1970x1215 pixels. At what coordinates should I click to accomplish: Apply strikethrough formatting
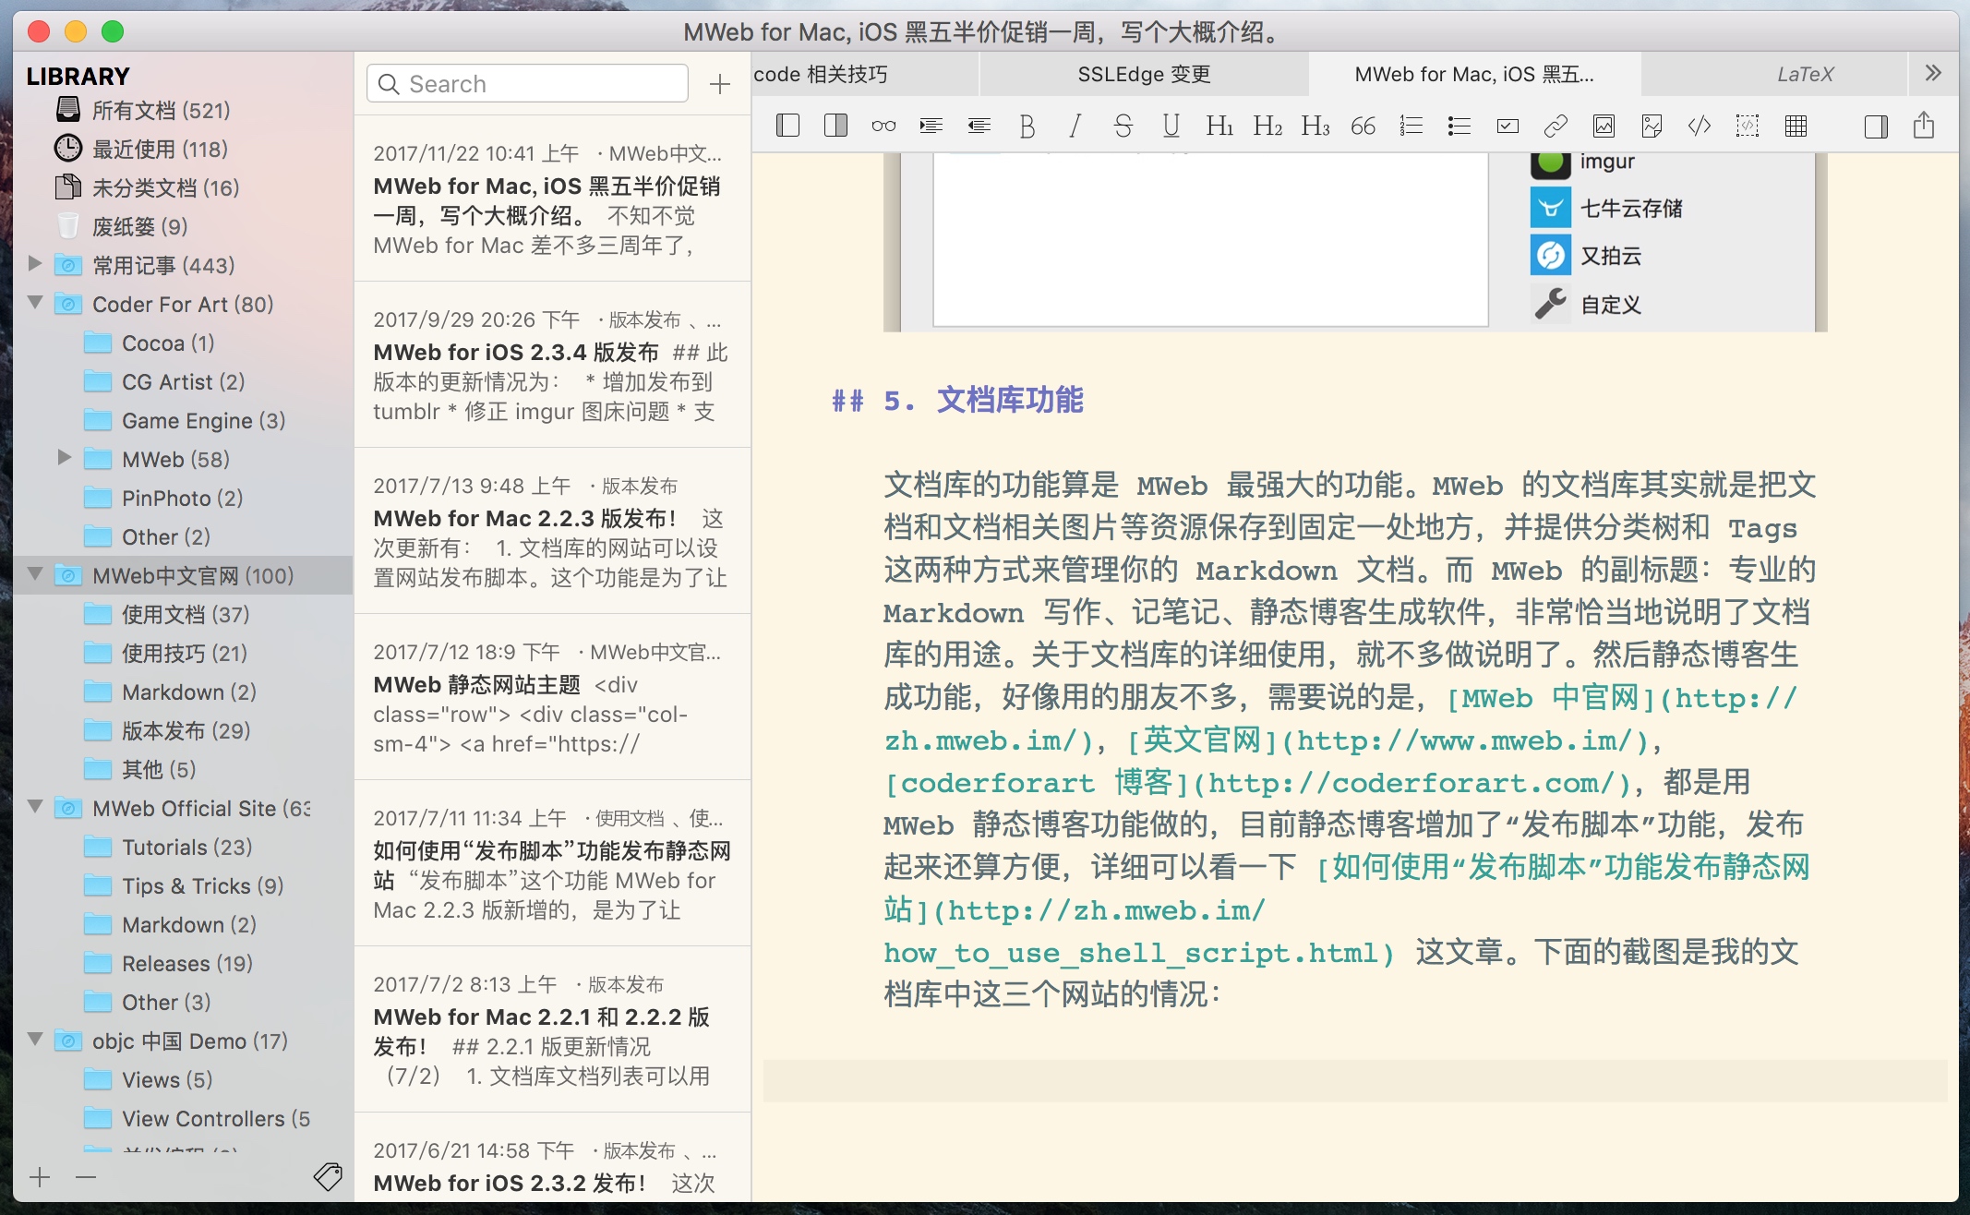point(1123,126)
